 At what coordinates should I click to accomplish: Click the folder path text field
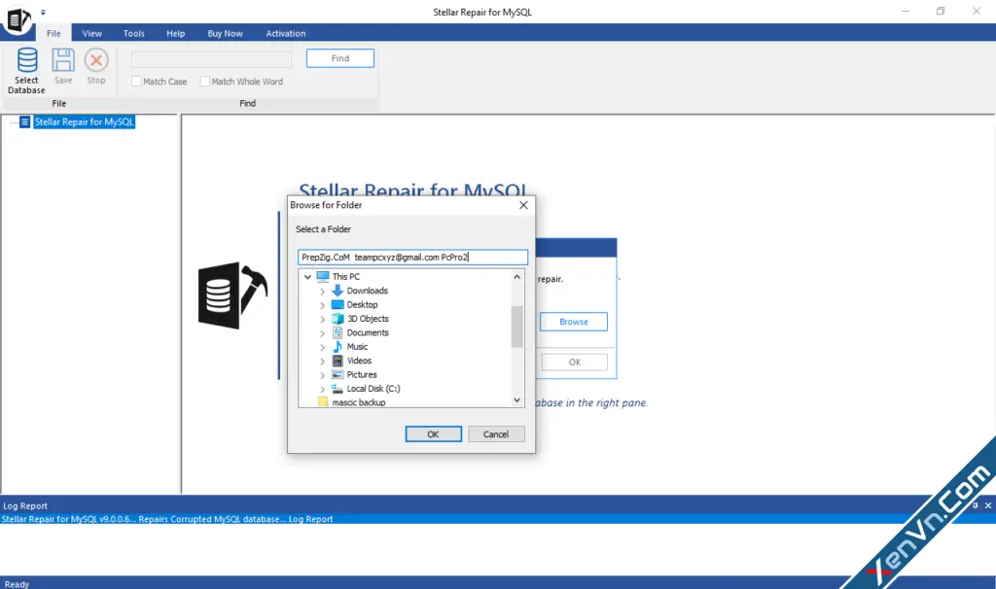tap(412, 257)
